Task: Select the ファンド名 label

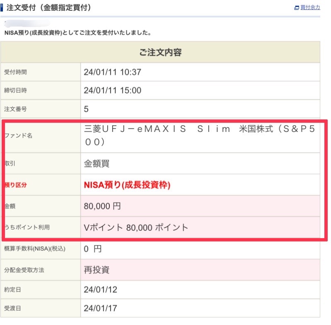Action: 19,136
